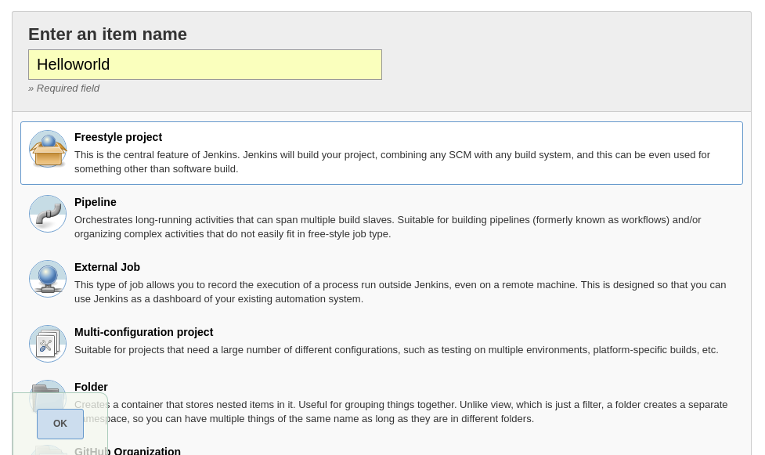Click the Multi-configuration project description text

pos(396,350)
